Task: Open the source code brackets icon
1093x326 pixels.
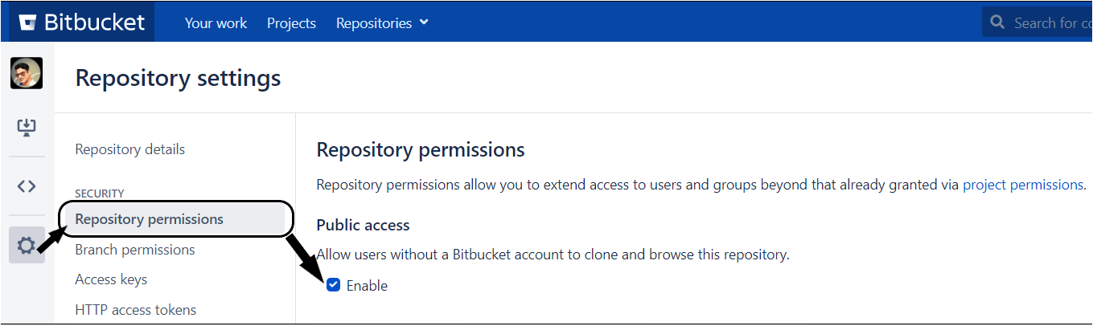Action: click(x=27, y=186)
